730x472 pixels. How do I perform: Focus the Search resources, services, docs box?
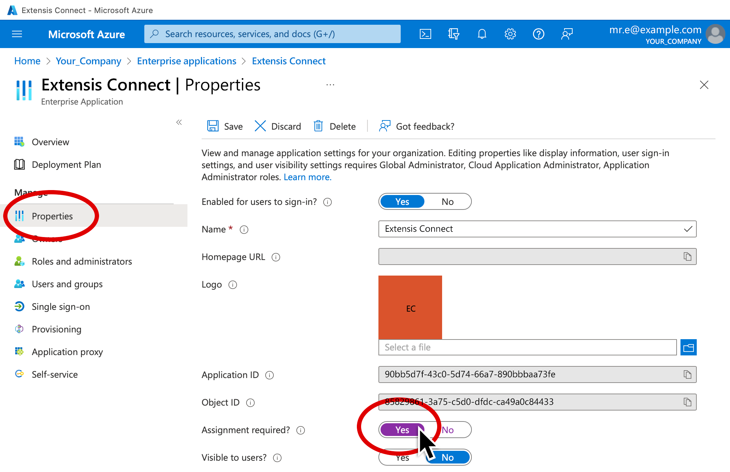coord(272,34)
